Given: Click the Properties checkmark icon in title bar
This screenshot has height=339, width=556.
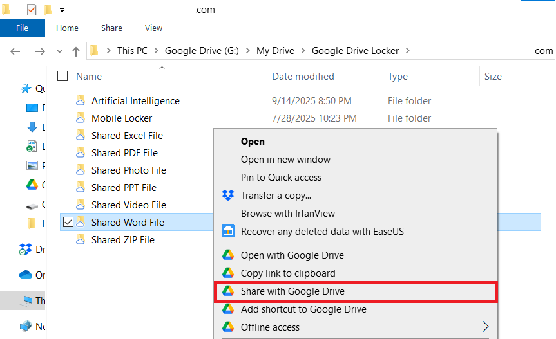Looking at the screenshot, I should tap(31, 10).
